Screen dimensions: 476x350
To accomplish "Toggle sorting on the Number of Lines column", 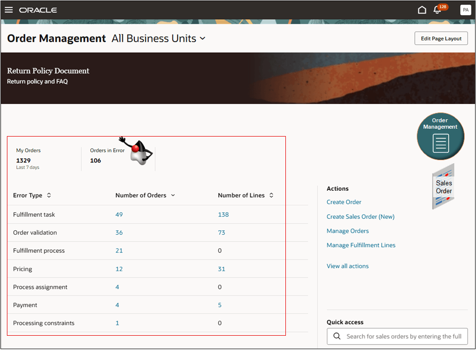I will pos(271,195).
